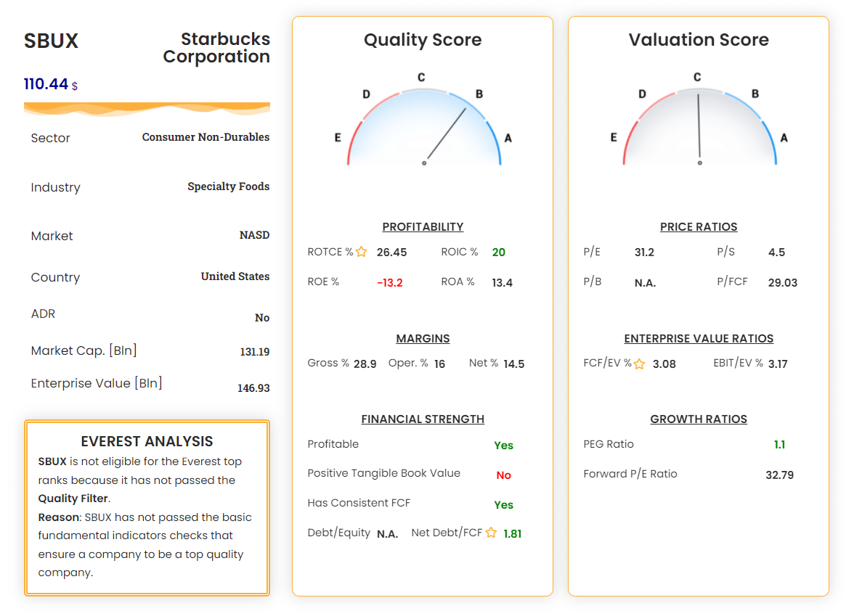The height and width of the screenshot is (611, 854).
Task: Click the Specialty Foods industry value
Action: 229,186
